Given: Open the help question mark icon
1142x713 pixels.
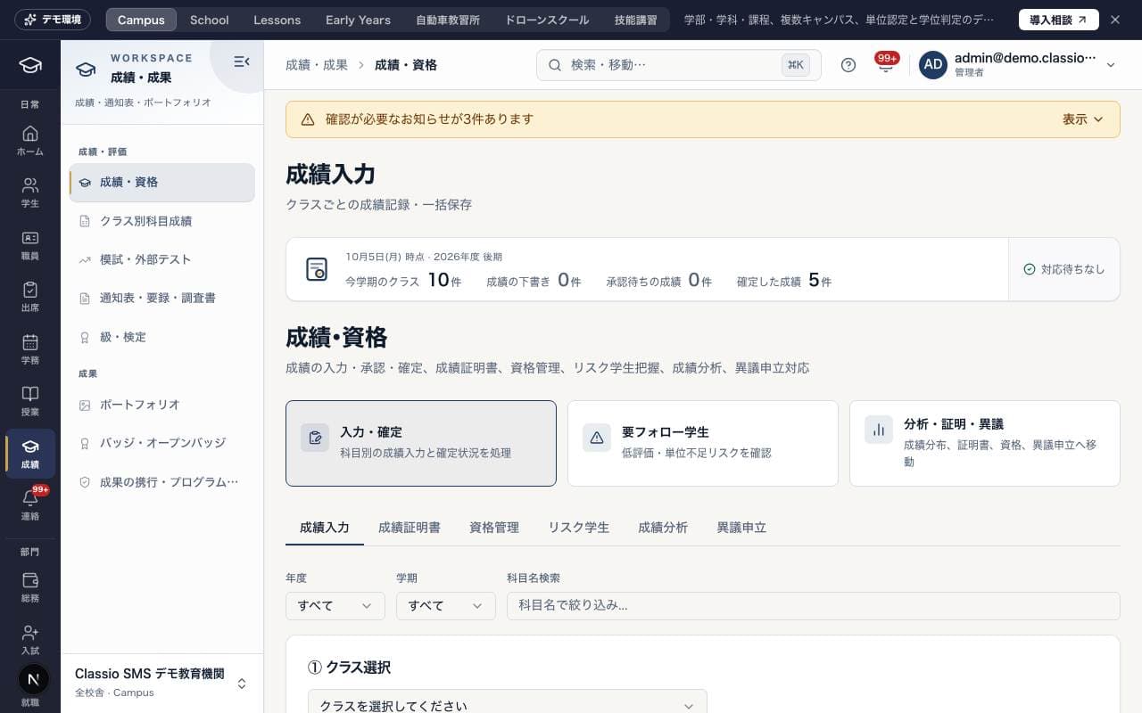Looking at the screenshot, I should coord(848,65).
